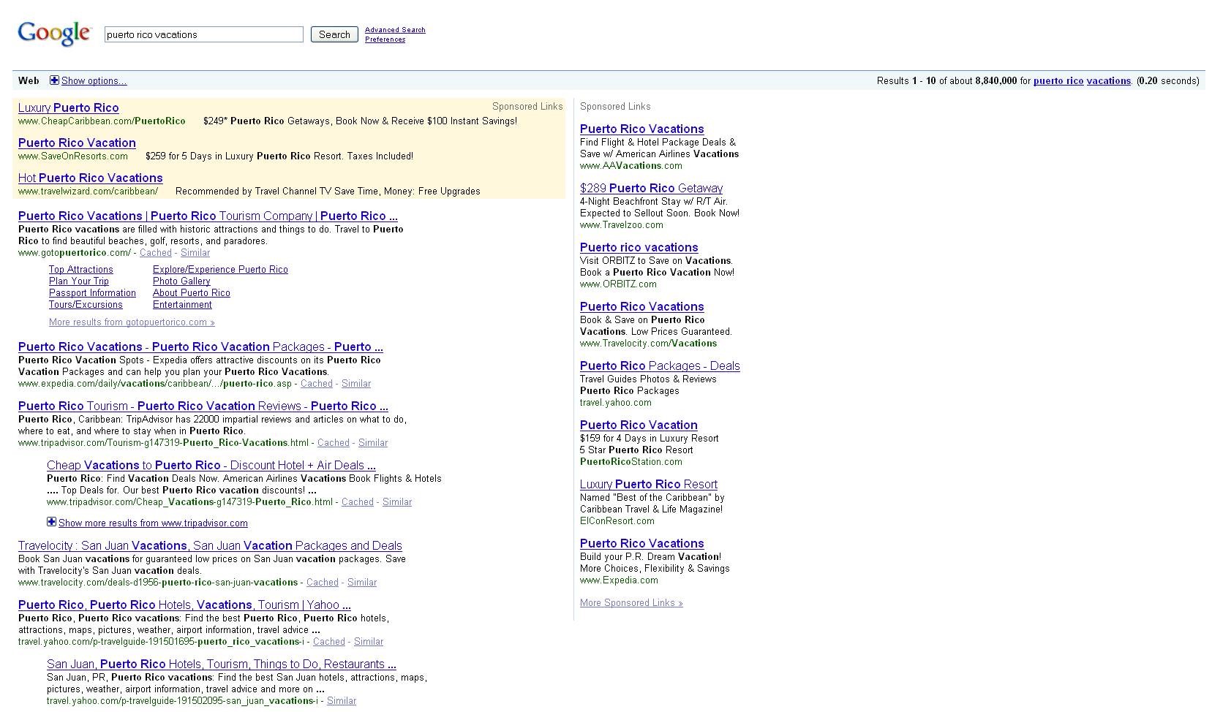Click 'vacations' term in results stats
Screen dimensions: 1212x712
tap(1109, 81)
